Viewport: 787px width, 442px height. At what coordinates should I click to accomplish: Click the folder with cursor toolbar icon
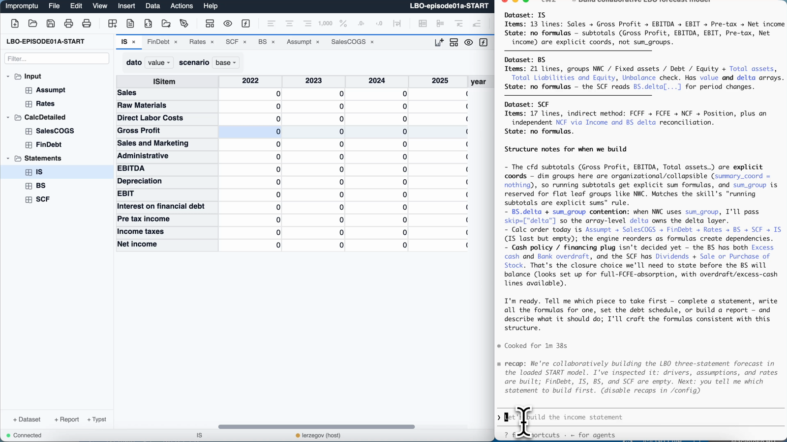point(166,24)
